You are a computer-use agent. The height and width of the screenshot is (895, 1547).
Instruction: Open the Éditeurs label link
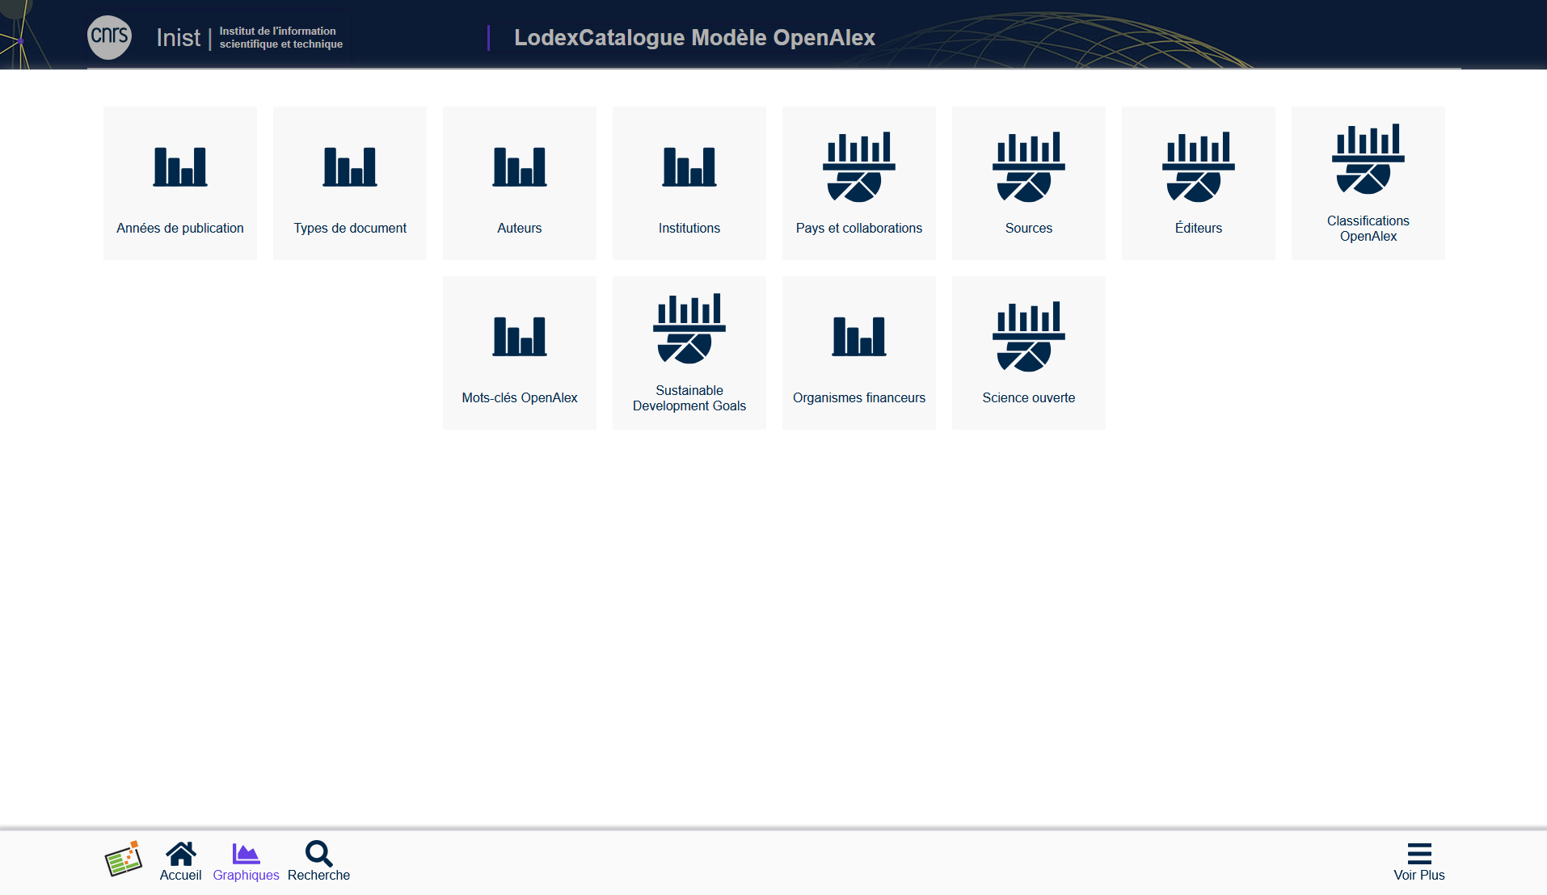(x=1199, y=229)
